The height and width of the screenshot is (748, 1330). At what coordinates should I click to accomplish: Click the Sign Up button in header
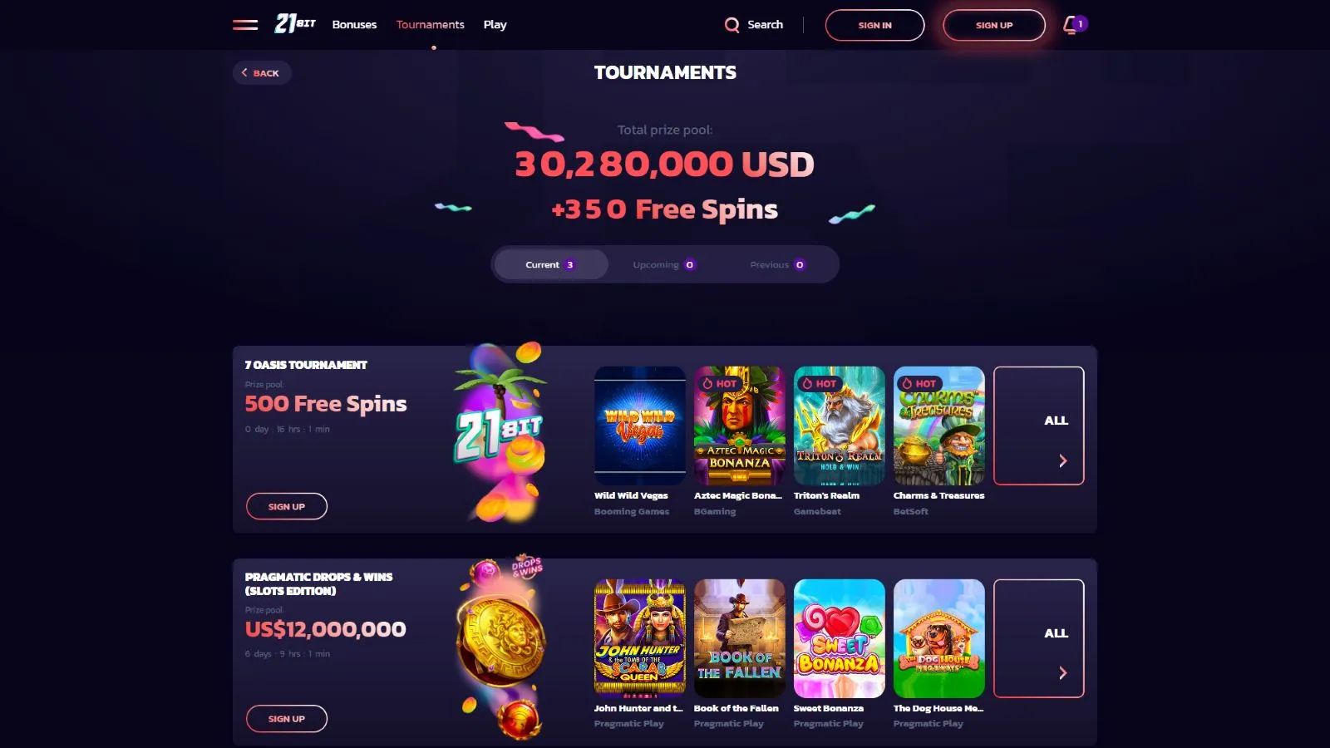(994, 25)
